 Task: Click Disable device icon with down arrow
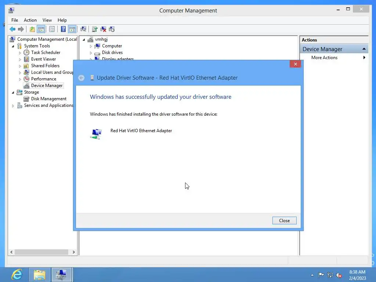click(112, 29)
